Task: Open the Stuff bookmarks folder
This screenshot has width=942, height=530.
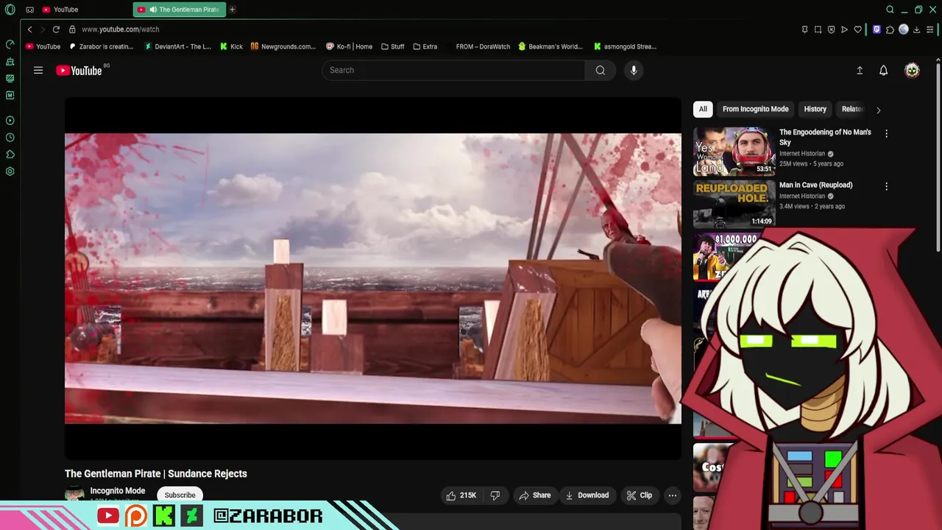Action: coord(393,46)
